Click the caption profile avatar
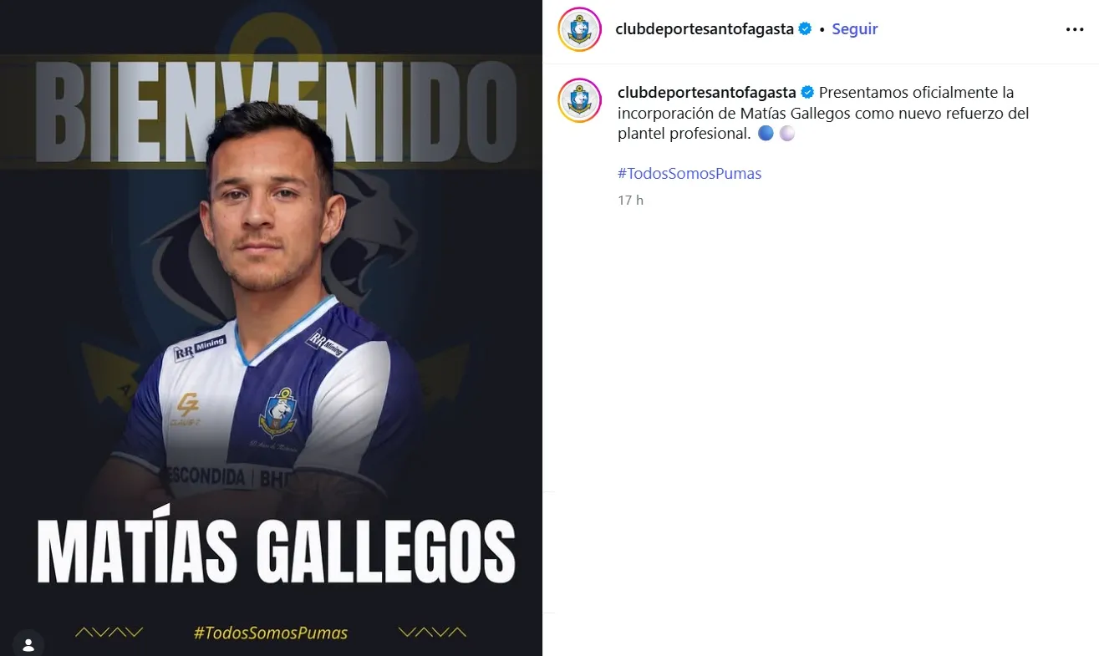This screenshot has height=656, width=1099. click(580, 100)
